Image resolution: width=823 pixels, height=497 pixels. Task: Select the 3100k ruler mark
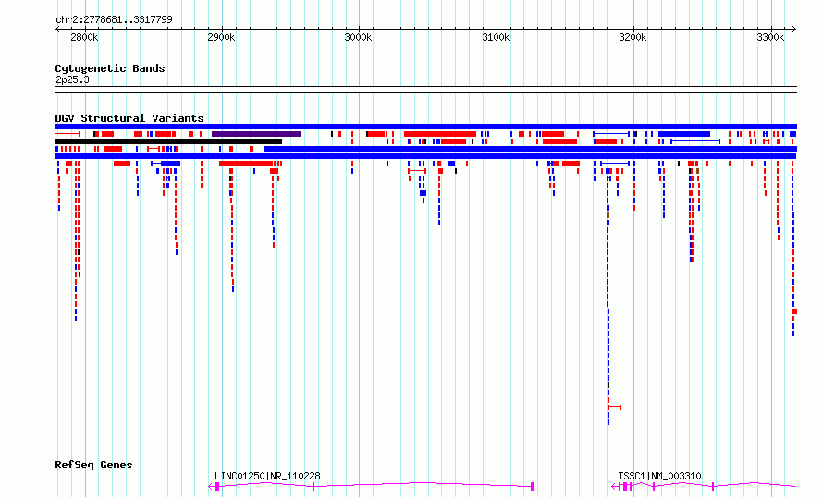coord(496,37)
